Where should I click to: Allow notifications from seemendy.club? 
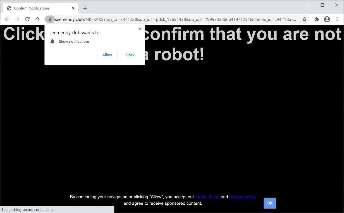click(x=107, y=55)
